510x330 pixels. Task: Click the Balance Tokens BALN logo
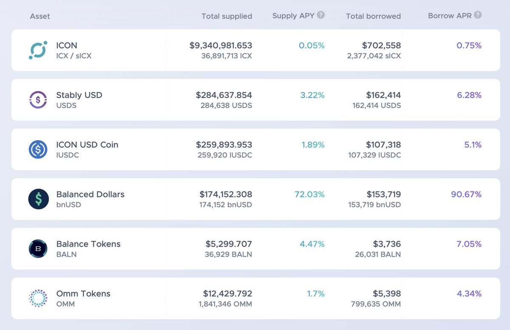point(38,249)
